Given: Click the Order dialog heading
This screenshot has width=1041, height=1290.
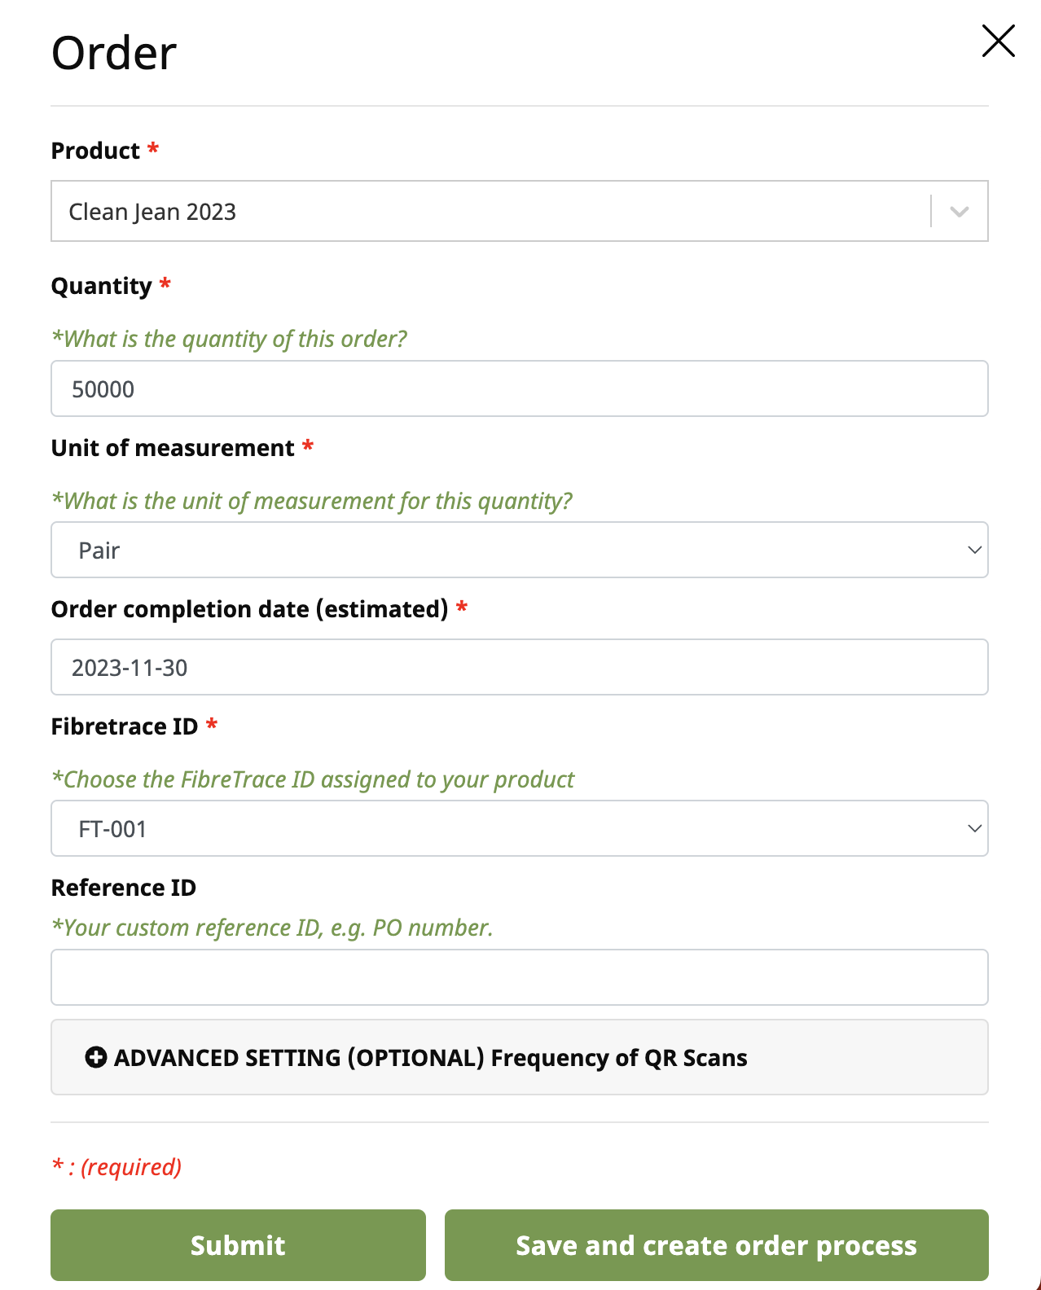Looking at the screenshot, I should pyautogui.click(x=114, y=54).
